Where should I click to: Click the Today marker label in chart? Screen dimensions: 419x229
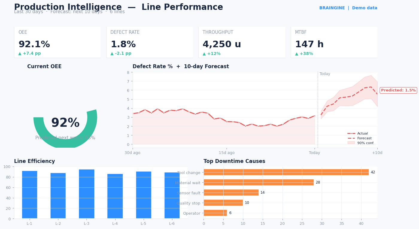pyautogui.click(x=325, y=74)
